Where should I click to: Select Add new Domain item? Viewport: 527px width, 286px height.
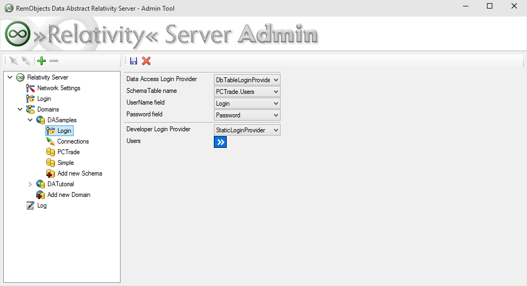pos(69,195)
